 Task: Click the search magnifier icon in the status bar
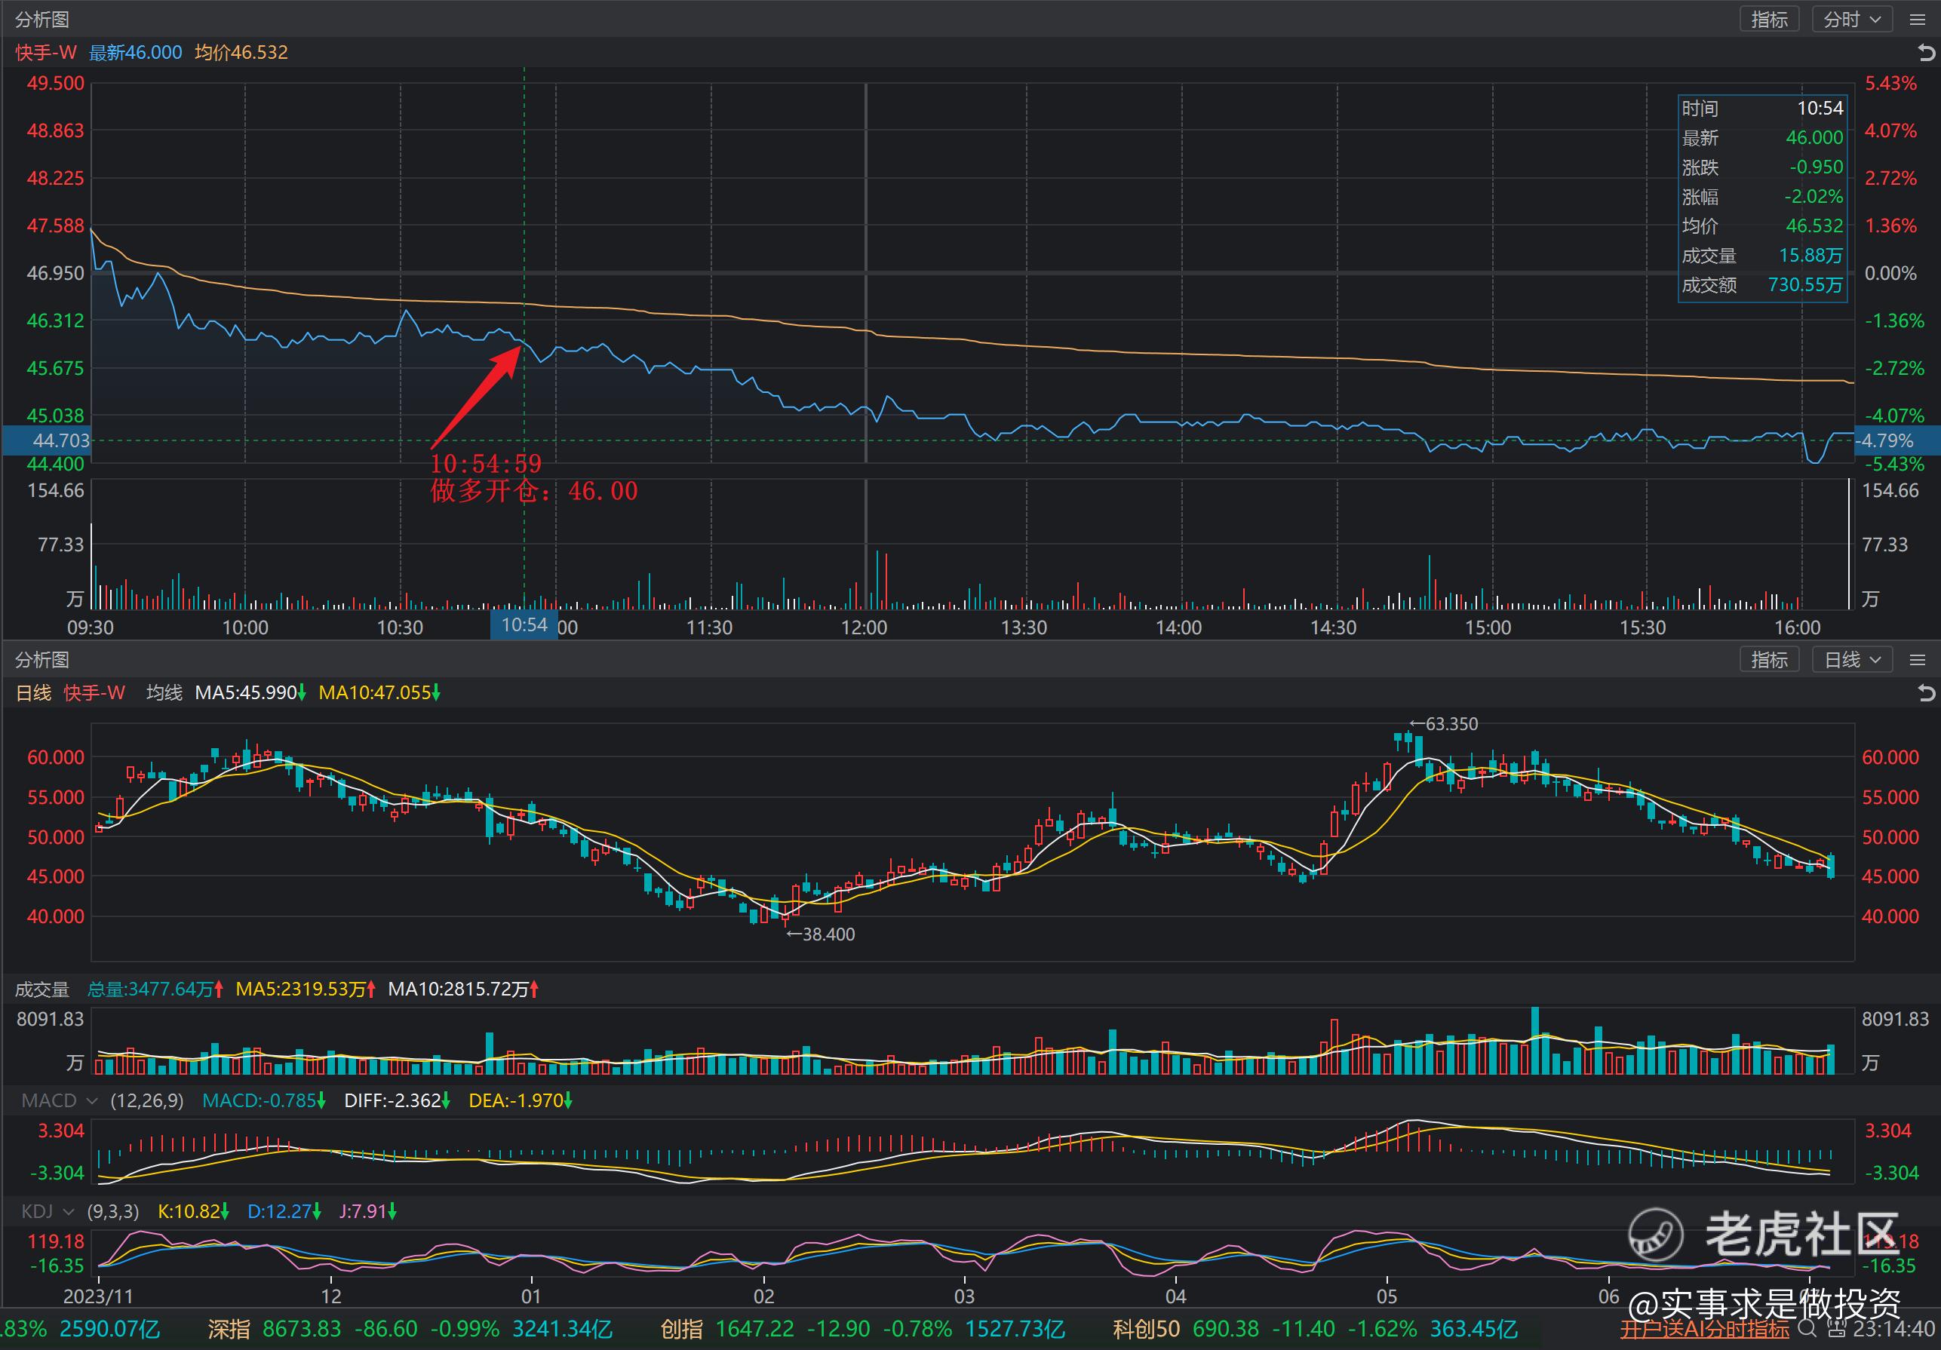pos(1807,1329)
